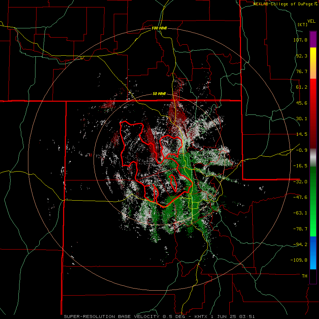Click the gray near-zero color bar segment
The image size is (319, 319).
(x=313, y=157)
